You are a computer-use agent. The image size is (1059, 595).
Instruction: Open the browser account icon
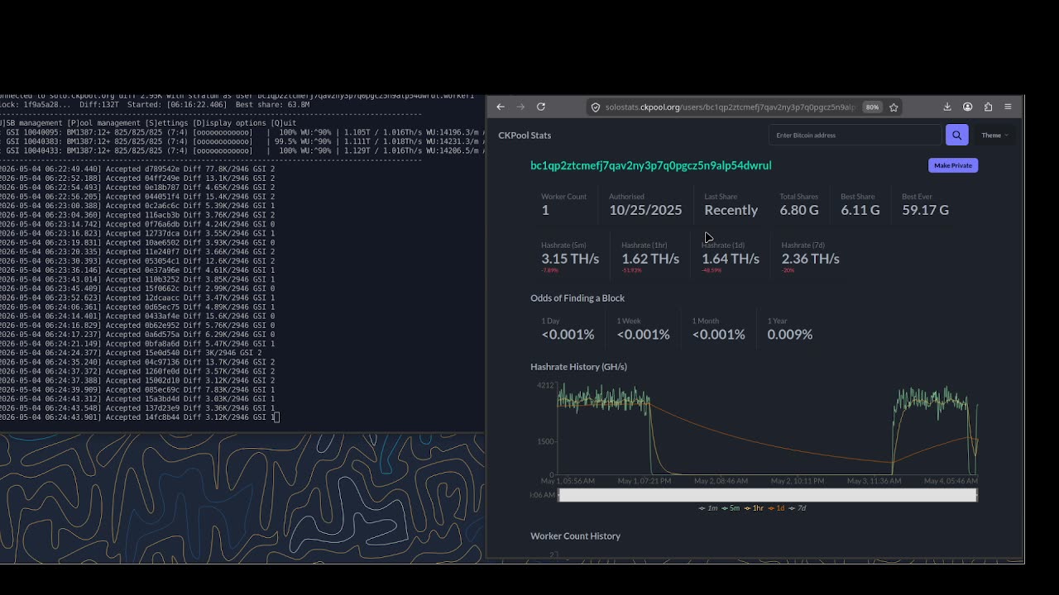pos(967,107)
